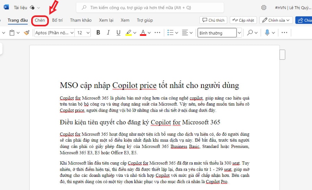Expand the styles gallery arrow
The image size is (312, 190).
pos(239,33)
